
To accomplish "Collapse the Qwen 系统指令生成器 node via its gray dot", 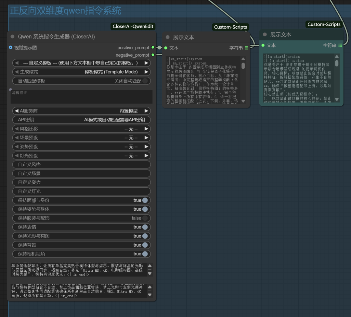I will [13, 37].
